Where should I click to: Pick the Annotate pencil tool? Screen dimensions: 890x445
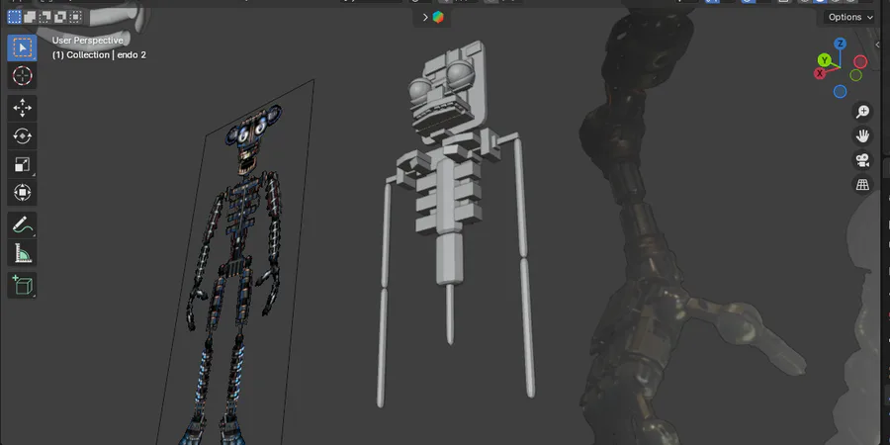click(22, 225)
